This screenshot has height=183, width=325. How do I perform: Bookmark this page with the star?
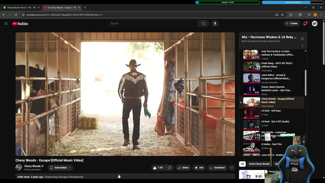pos(282,15)
